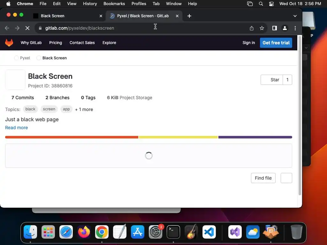Close the Black Screen tab
Viewport: 327px width, 245px height.
coord(101,16)
